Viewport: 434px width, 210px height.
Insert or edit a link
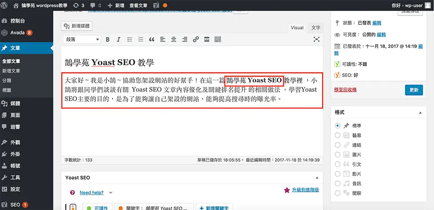tap(196, 39)
